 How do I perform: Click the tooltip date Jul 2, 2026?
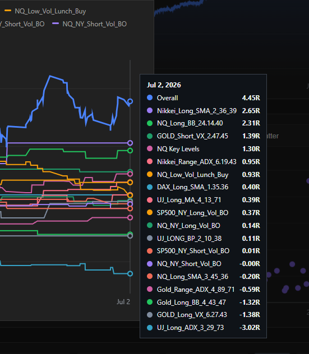pyautogui.click(x=164, y=85)
